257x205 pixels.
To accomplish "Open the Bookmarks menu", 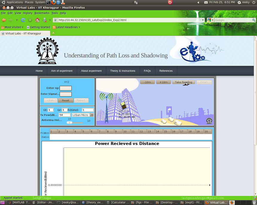I will point(42,13).
